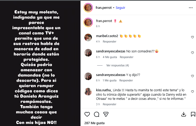The image size is (196, 126).
Task: Open the three-dot more options menu
Action: click(x=191, y=8)
